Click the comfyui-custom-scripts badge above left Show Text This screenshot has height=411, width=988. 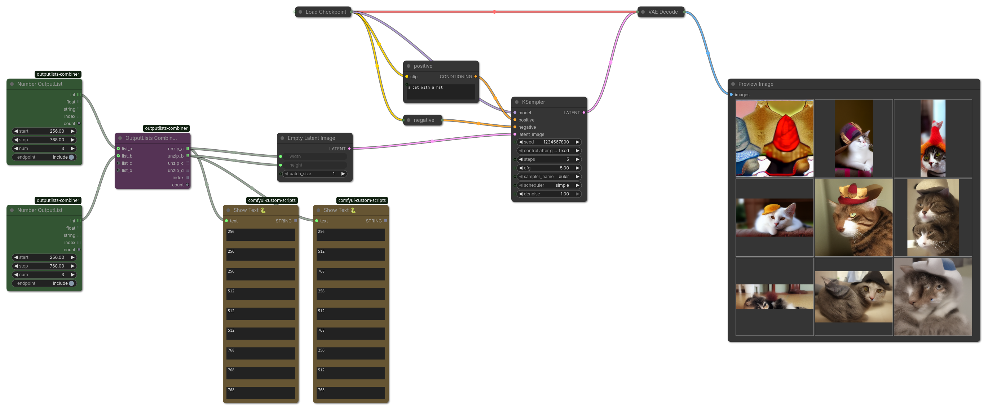click(x=272, y=200)
